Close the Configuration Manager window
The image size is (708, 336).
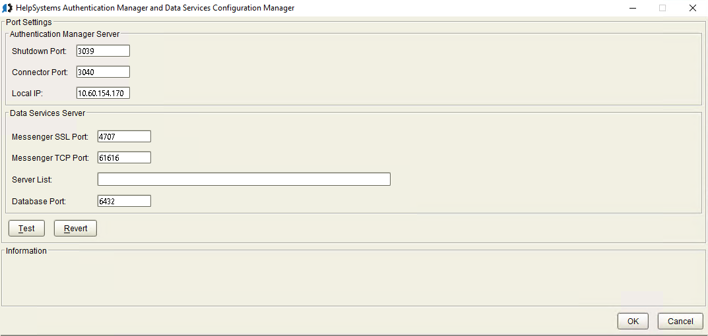693,8
